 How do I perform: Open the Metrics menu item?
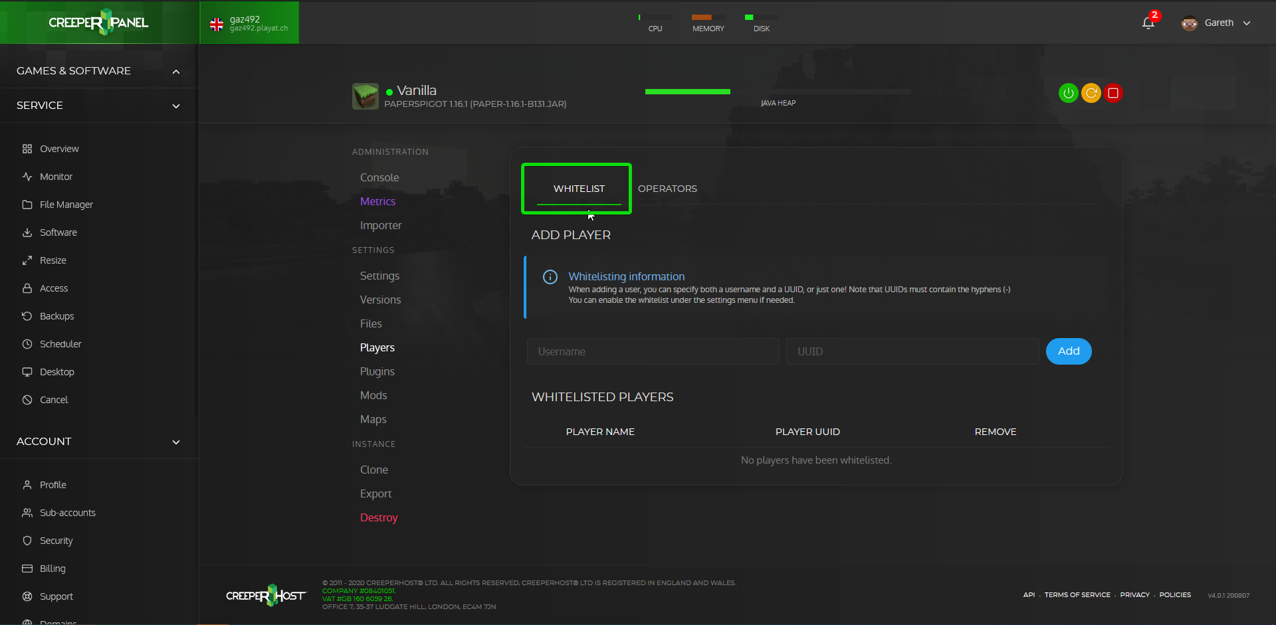point(377,201)
